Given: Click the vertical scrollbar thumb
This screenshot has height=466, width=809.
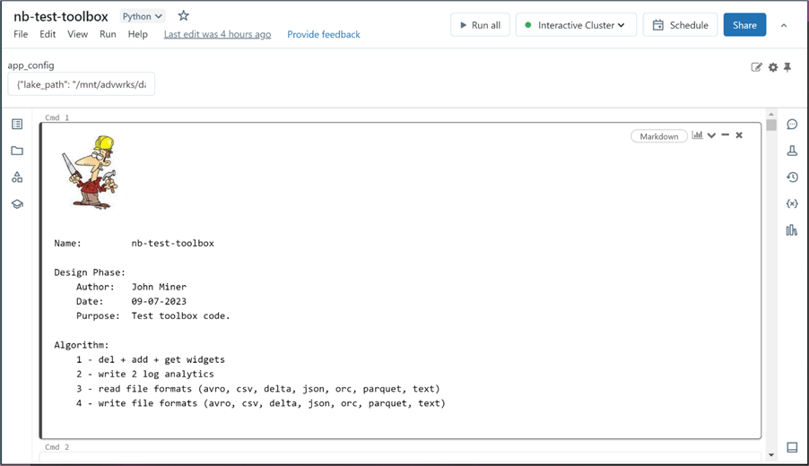Looking at the screenshot, I should pyautogui.click(x=771, y=125).
